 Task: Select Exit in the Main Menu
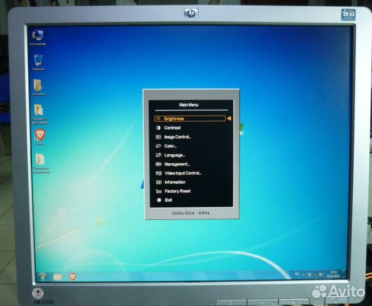(168, 200)
